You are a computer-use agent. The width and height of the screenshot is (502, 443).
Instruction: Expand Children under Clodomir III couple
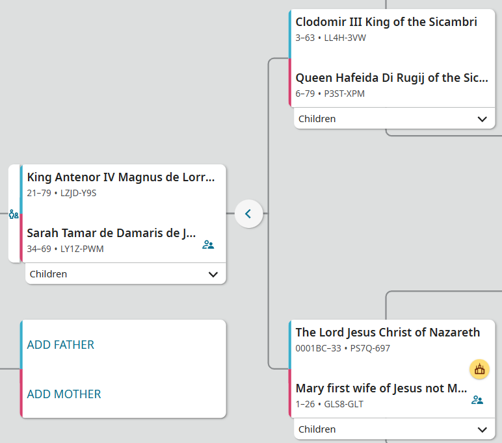tap(482, 119)
